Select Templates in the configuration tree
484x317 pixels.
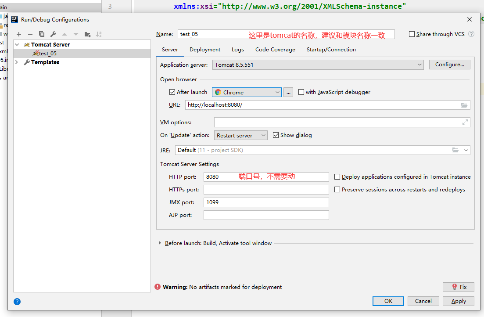point(45,62)
